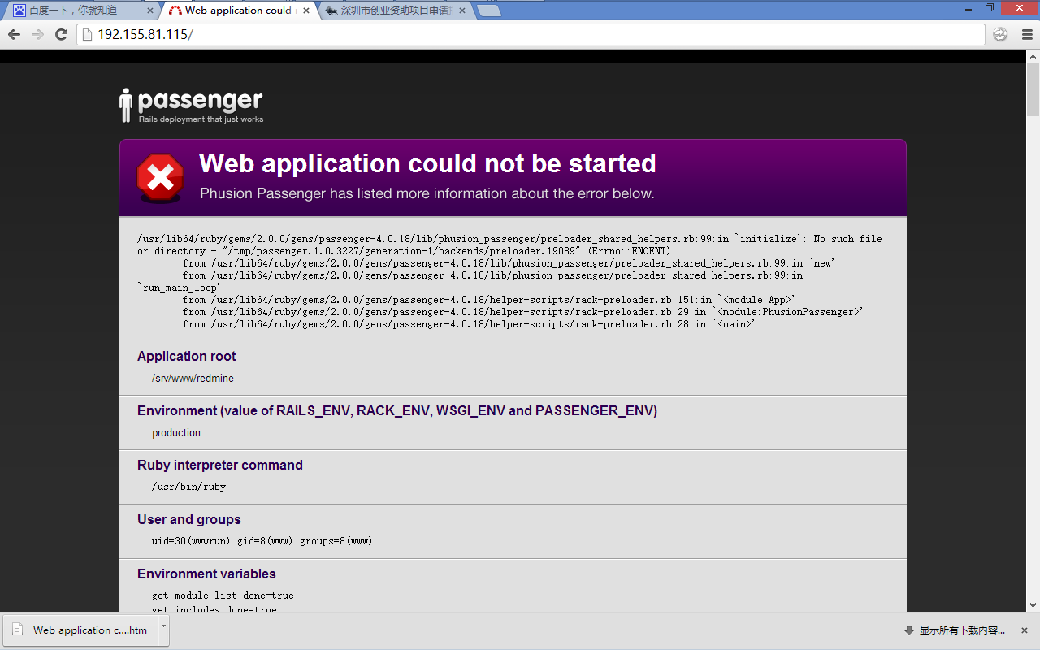Screen dimensions: 1040x650
Task: Minimize the browser window
Action: click(968, 8)
